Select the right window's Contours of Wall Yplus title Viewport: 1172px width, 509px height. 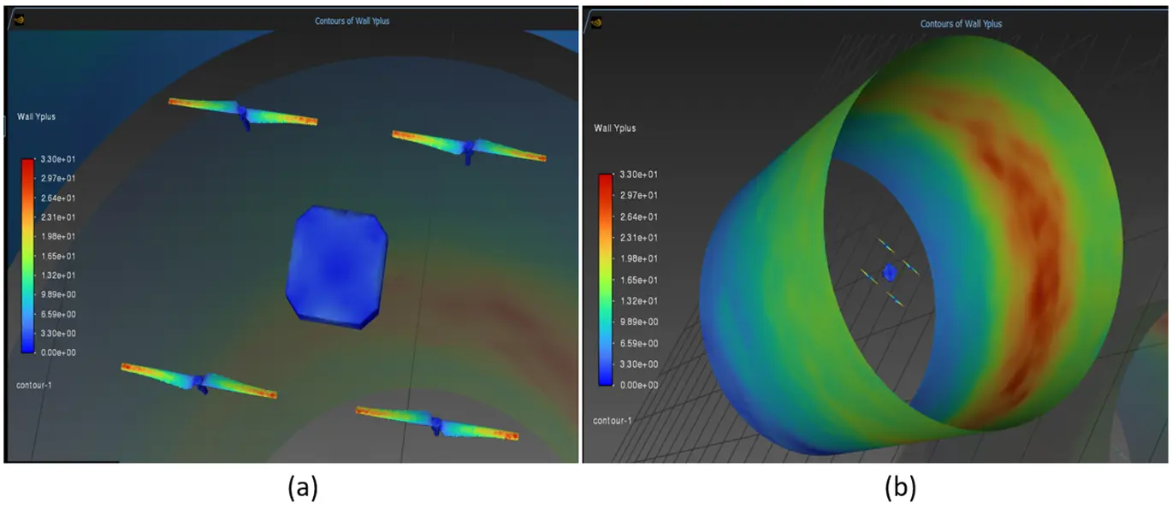coord(961,24)
